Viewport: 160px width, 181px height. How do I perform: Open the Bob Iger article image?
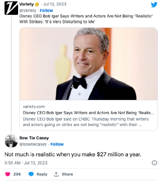[88, 64]
